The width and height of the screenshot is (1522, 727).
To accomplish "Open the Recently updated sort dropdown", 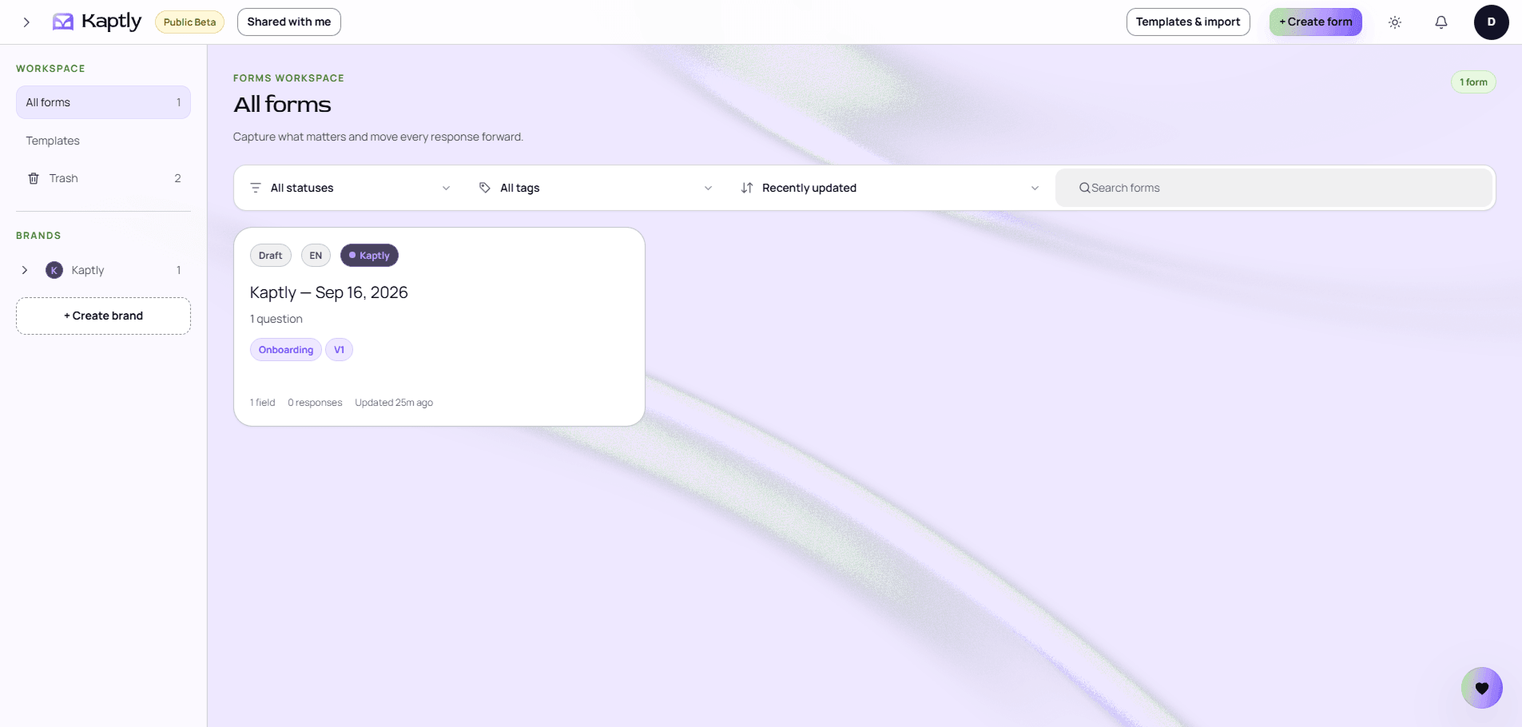I will [890, 188].
